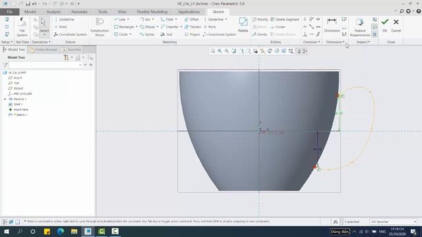Open the Annotate ribbon tab
The image size is (422, 237).
(79, 12)
